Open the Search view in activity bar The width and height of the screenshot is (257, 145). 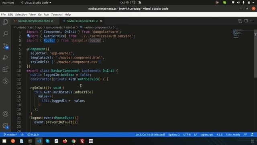pyautogui.click(x=5, y=34)
